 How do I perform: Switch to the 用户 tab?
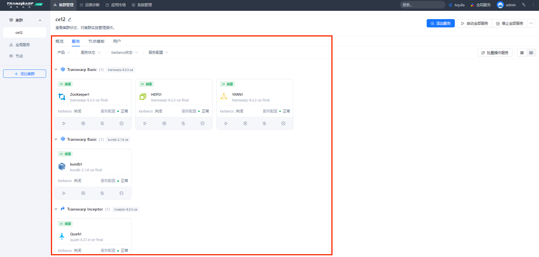117,41
